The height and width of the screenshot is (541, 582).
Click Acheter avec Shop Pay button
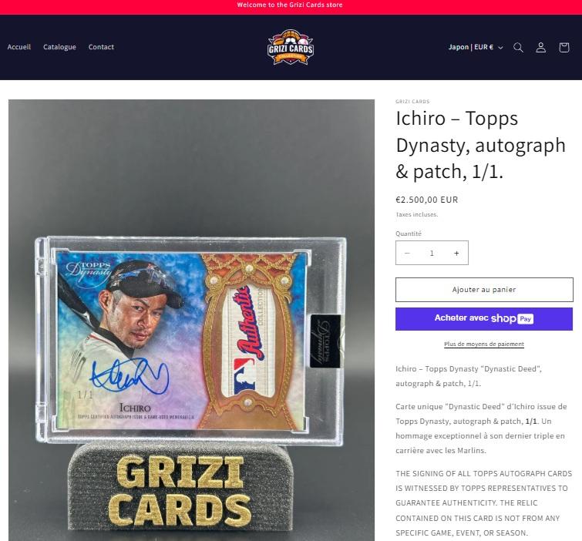click(484, 319)
